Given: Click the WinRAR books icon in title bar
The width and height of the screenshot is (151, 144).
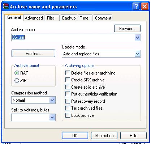Looking at the screenshot, I should (6, 6).
